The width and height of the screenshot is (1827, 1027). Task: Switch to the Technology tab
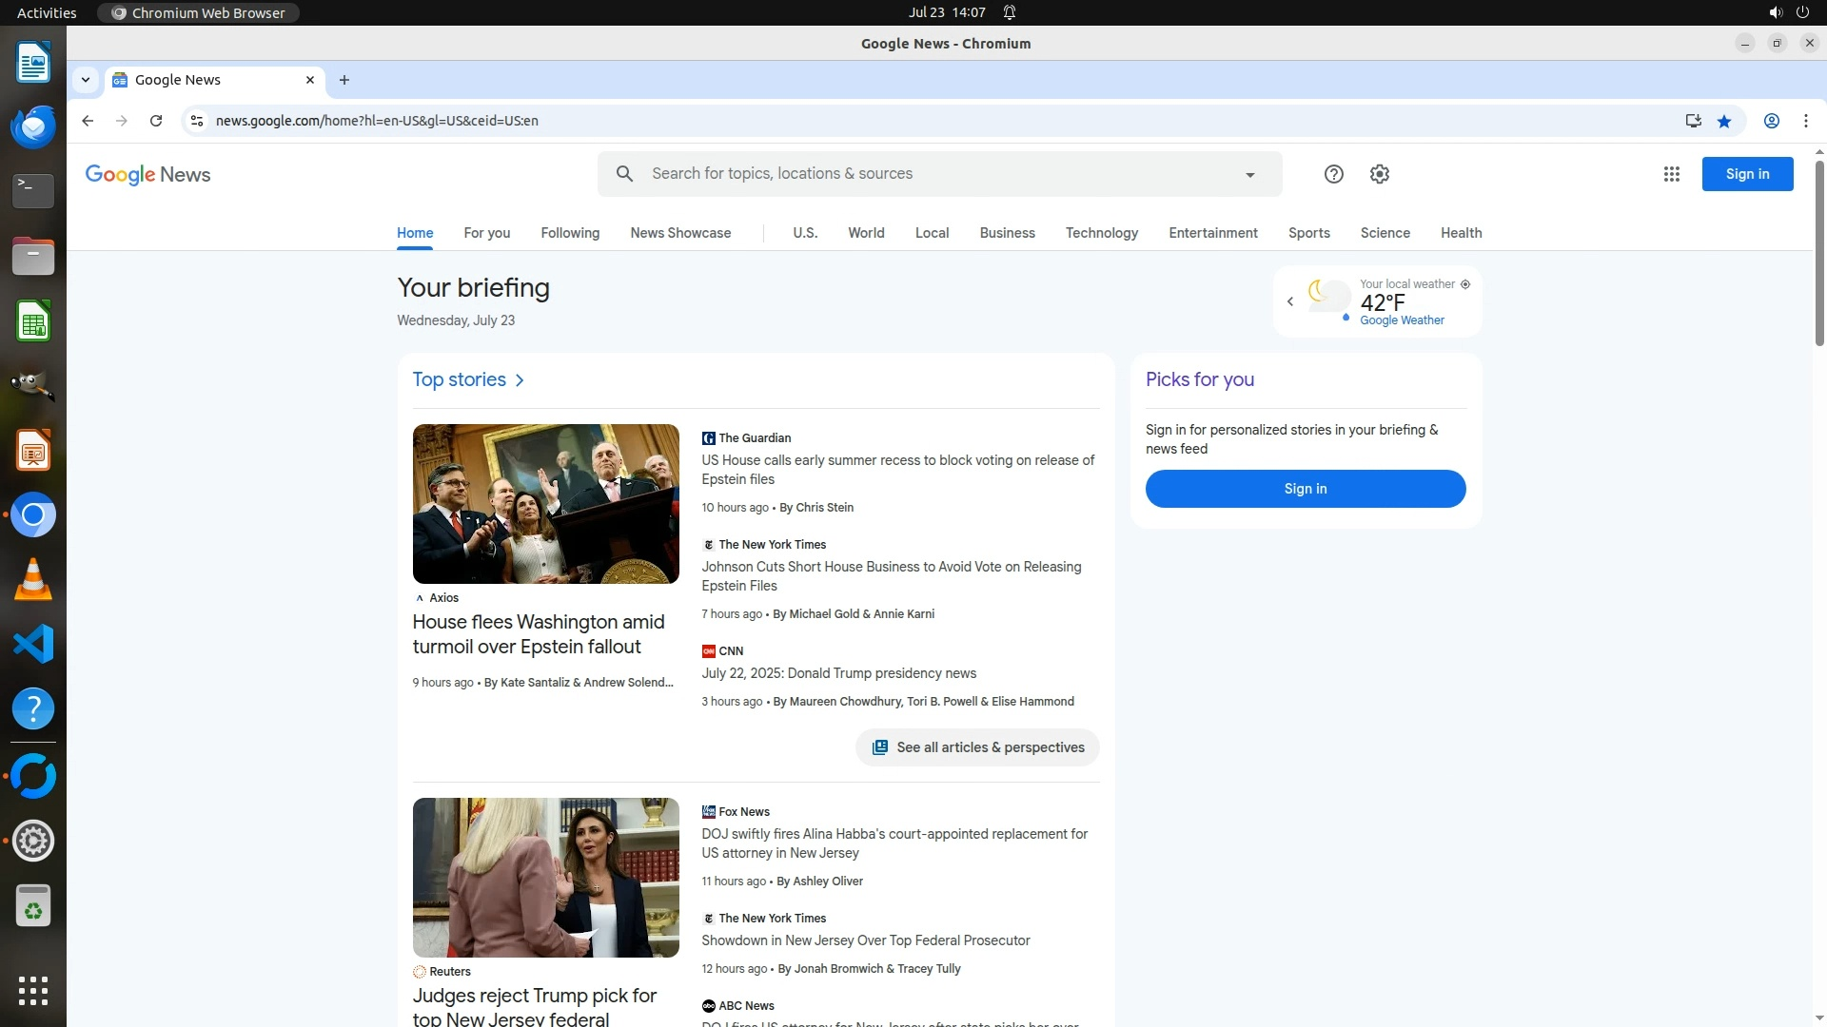(1101, 233)
